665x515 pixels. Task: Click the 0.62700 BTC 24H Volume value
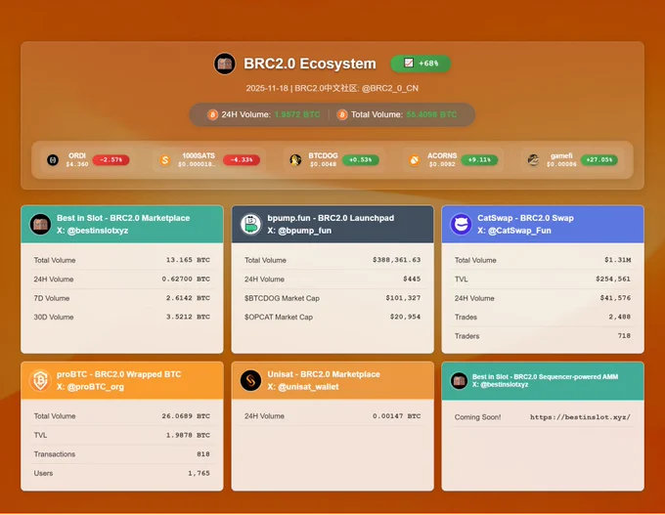coord(186,279)
